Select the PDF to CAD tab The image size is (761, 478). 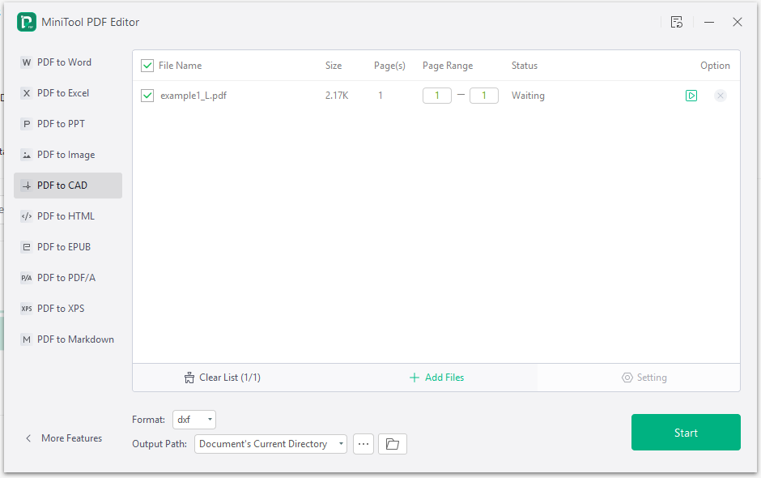[68, 185]
